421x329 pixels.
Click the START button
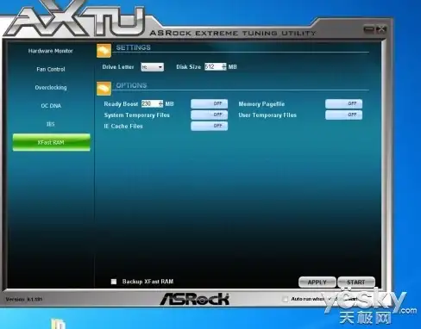356,282
